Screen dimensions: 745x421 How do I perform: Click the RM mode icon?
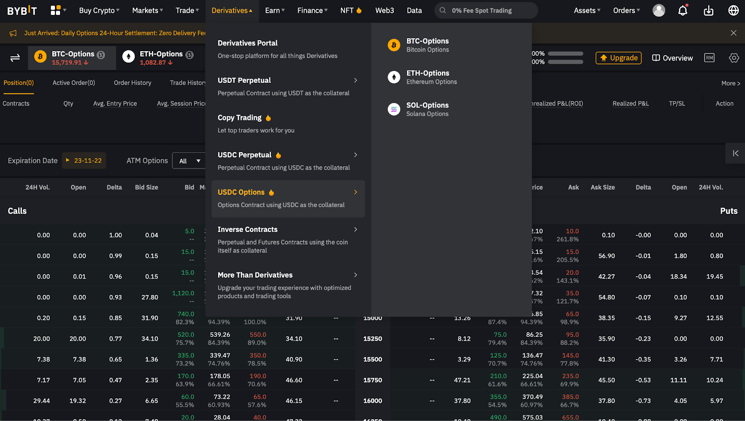point(709,58)
